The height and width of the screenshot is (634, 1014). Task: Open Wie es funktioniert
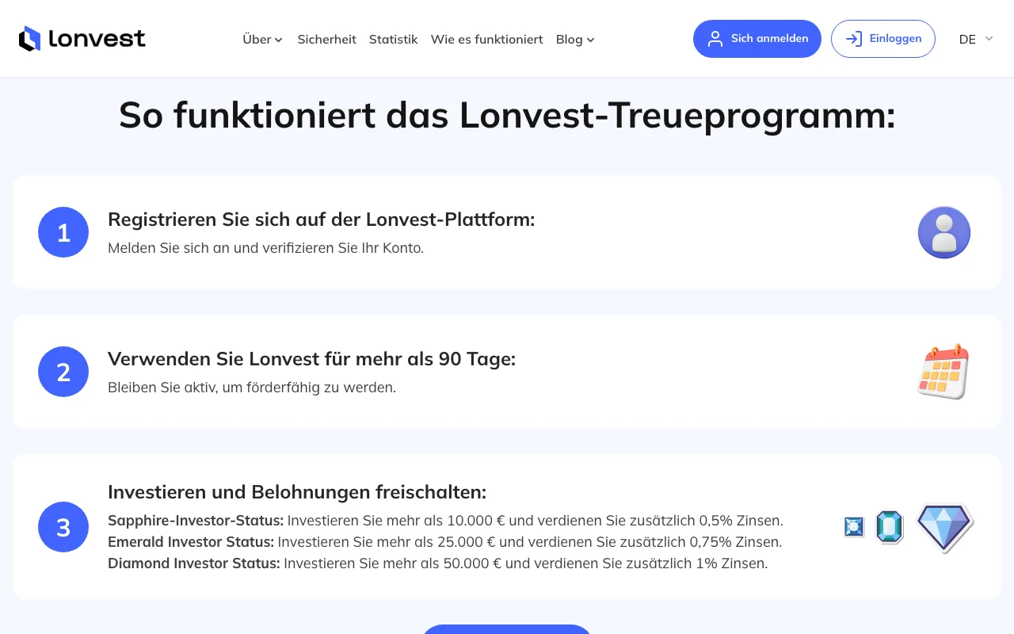tap(486, 39)
